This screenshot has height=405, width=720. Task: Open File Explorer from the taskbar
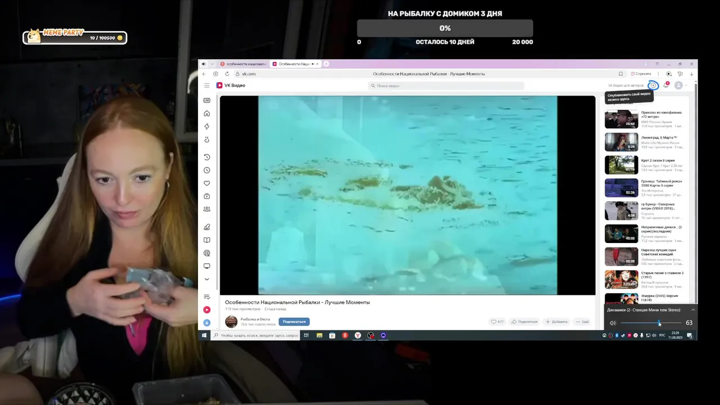pos(319,335)
